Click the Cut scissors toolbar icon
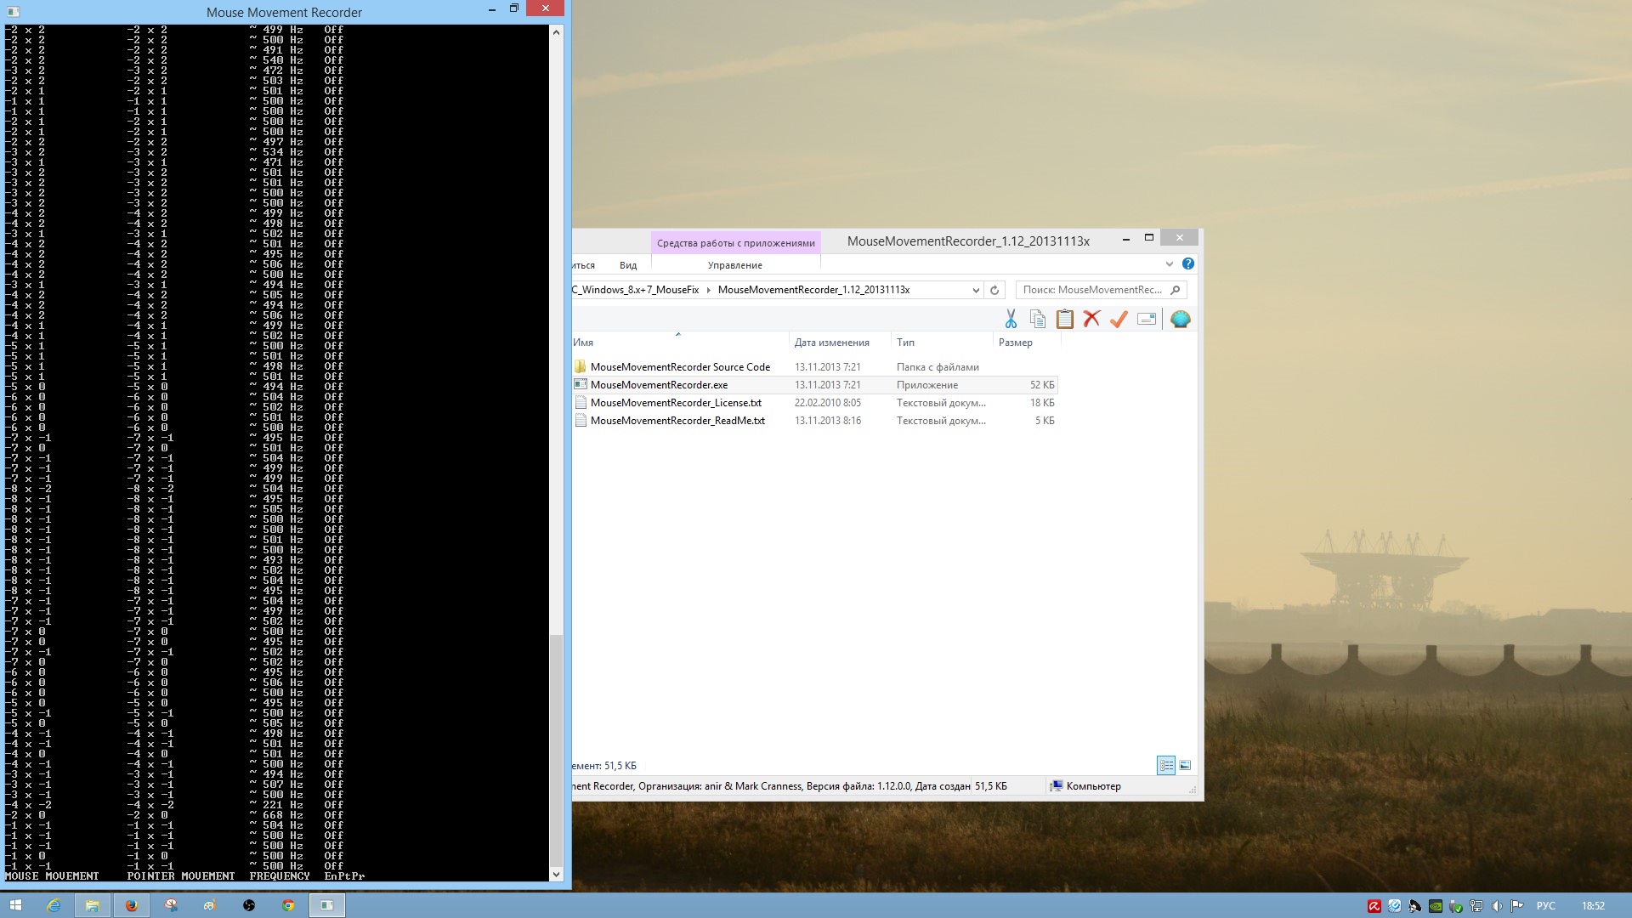1632x918 pixels. pyautogui.click(x=1011, y=319)
